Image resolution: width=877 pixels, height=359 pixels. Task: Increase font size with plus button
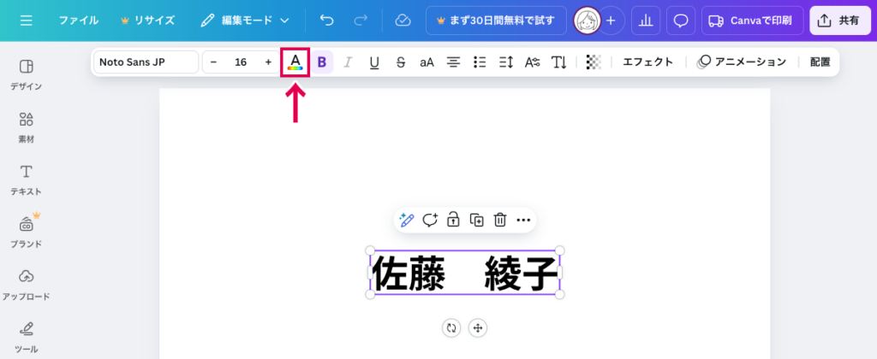(268, 62)
